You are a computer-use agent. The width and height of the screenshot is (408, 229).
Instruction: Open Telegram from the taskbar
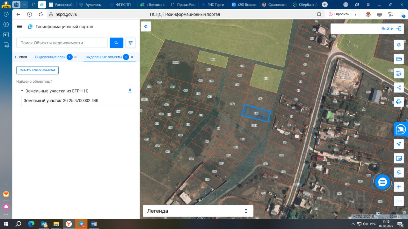tap(81, 224)
